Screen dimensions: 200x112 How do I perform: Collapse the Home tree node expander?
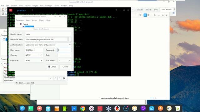click(x=17, y=24)
